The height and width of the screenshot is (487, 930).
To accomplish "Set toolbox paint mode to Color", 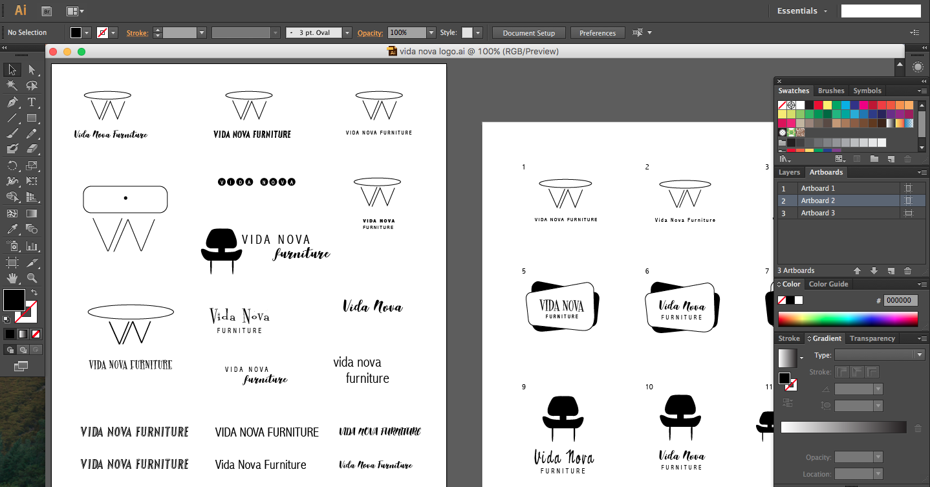I will click(10, 334).
